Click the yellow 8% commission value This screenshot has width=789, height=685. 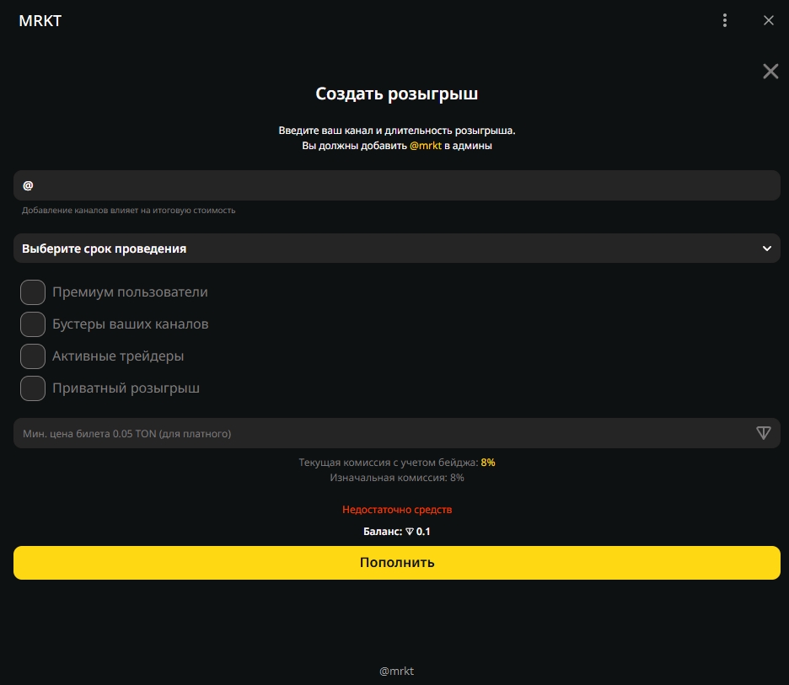[x=488, y=463]
